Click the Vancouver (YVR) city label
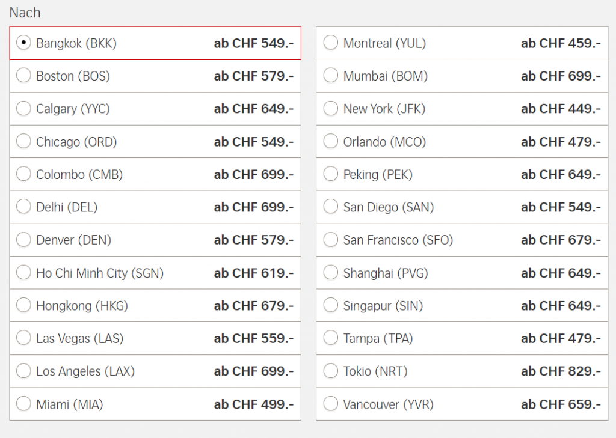616x438 pixels. (x=388, y=404)
